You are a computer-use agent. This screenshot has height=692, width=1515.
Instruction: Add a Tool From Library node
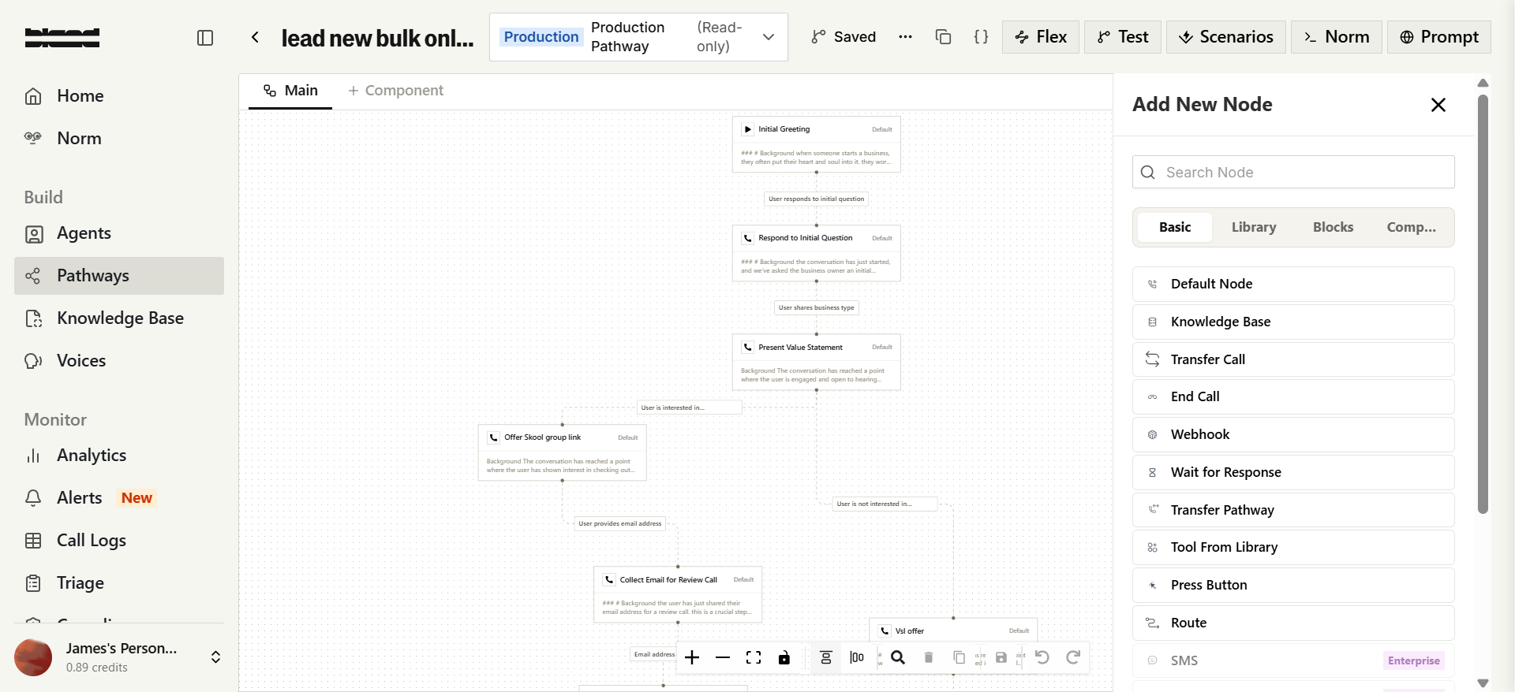click(x=1293, y=547)
